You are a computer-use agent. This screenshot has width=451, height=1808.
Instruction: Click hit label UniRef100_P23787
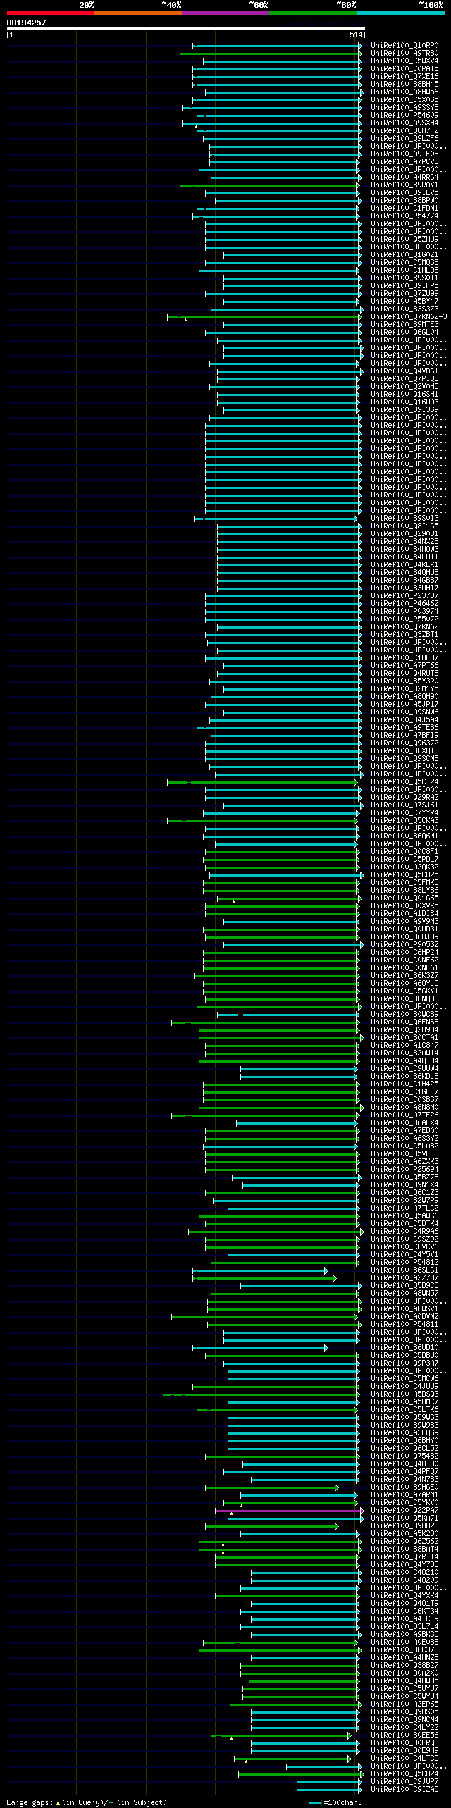point(404,596)
